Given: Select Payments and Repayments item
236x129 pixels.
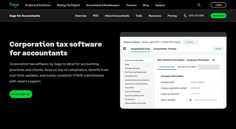Looking at the screenshot, I should tap(138, 96).
